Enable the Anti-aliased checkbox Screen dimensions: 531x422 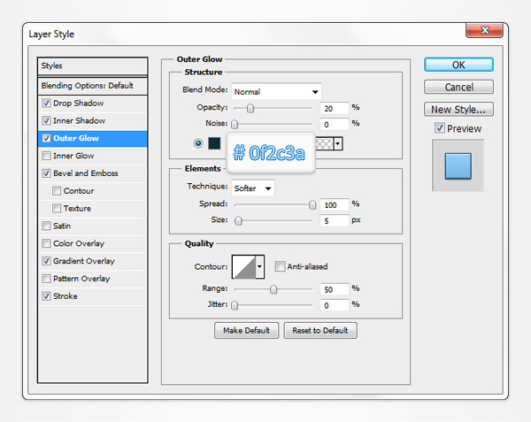[280, 266]
